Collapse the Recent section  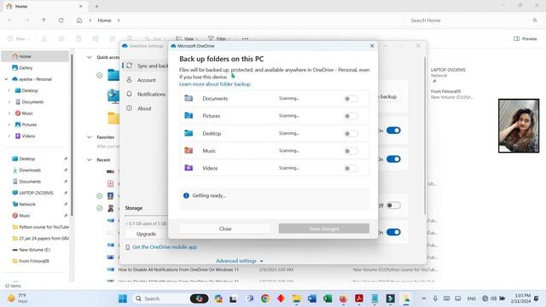click(x=89, y=159)
